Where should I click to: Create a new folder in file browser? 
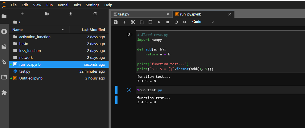pyautogui.click(x=46, y=14)
